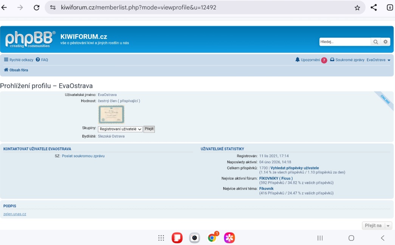Tap the Android home button

pyautogui.click(x=352, y=238)
